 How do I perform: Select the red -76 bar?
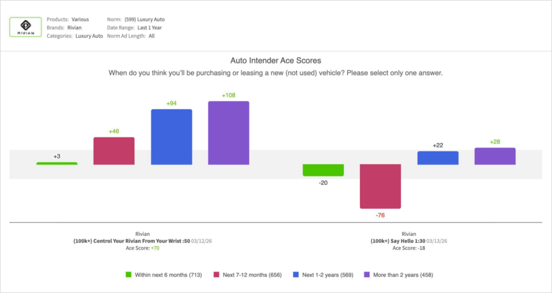tap(380, 186)
